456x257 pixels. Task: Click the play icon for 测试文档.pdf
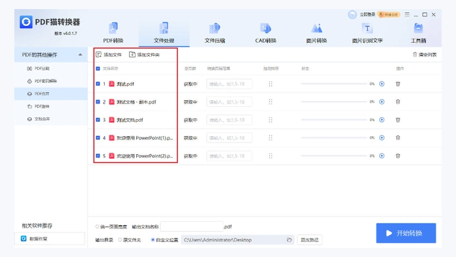pyautogui.click(x=382, y=120)
